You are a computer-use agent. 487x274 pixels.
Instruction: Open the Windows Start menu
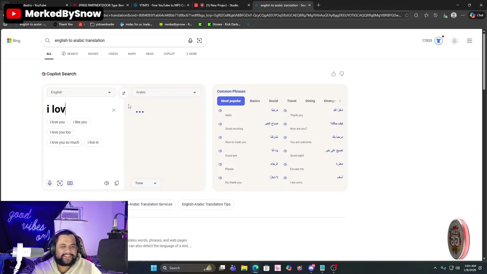pyautogui.click(x=154, y=268)
